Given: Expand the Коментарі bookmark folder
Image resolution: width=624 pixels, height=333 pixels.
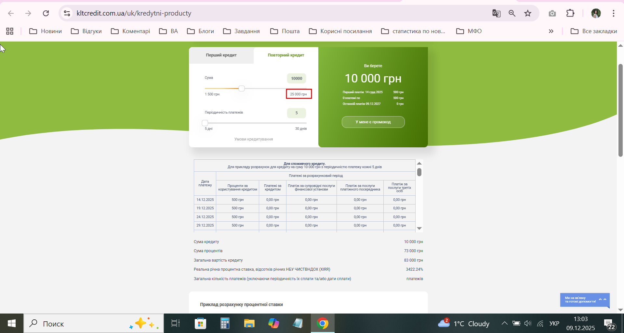Looking at the screenshot, I should point(130,31).
